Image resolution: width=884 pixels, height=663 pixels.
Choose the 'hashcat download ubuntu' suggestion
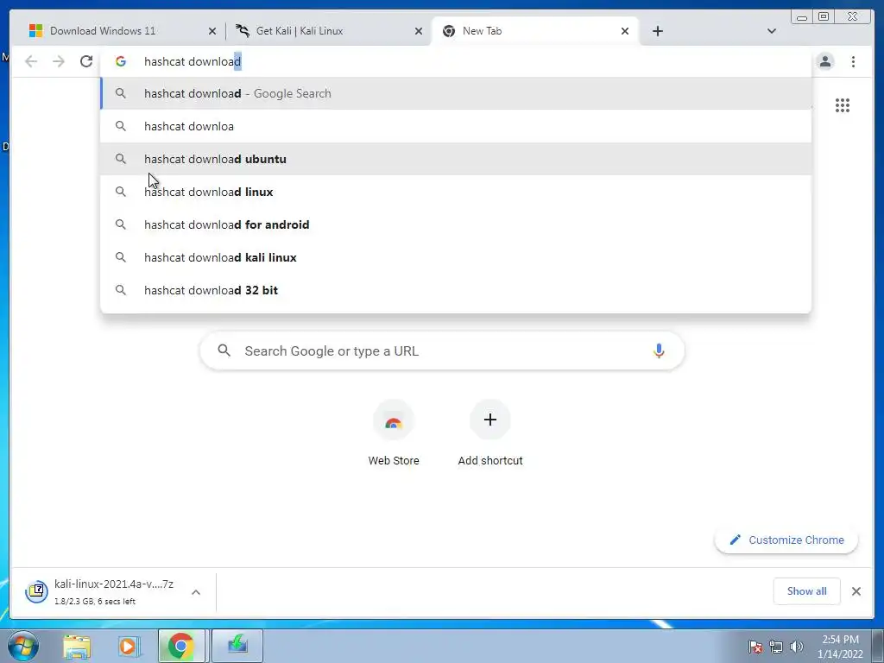[456, 159]
